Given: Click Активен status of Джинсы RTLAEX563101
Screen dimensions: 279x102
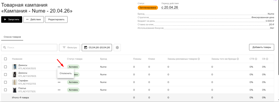Looking at the screenshot, I should (x=73, y=67).
